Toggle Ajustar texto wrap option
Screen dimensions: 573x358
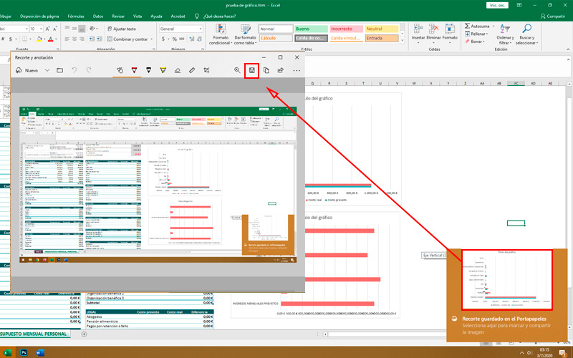tap(121, 29)
